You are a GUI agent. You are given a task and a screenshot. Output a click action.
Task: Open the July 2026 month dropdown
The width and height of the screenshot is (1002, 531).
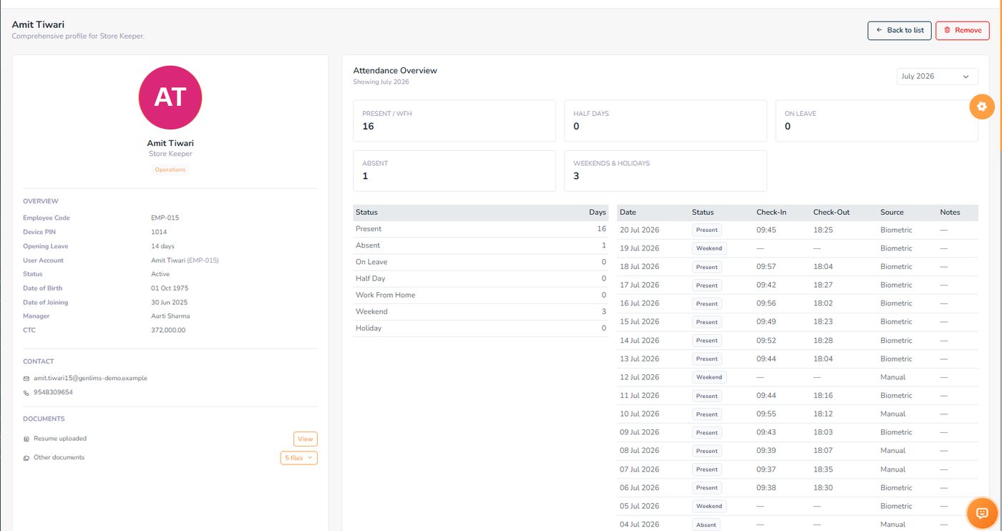click(x=937, y=76)
